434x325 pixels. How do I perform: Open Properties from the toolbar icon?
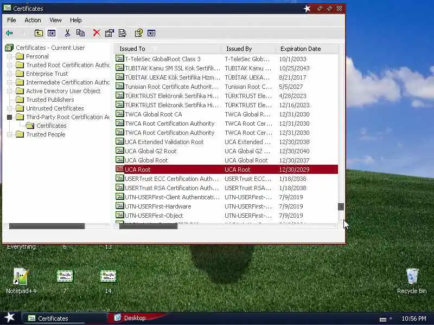pyautogui.click(x=110, y=33)
